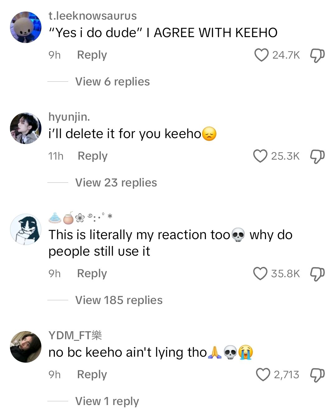Tap the heart icon on hyunjin.'s comment

[262, 156]
